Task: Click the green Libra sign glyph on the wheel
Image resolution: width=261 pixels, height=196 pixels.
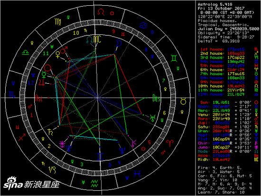Action: click(26, 52)
